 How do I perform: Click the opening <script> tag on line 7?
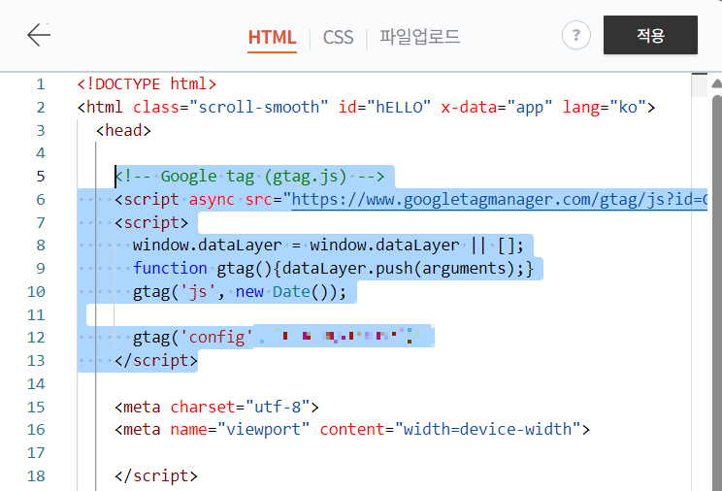(x=151, y=223)
